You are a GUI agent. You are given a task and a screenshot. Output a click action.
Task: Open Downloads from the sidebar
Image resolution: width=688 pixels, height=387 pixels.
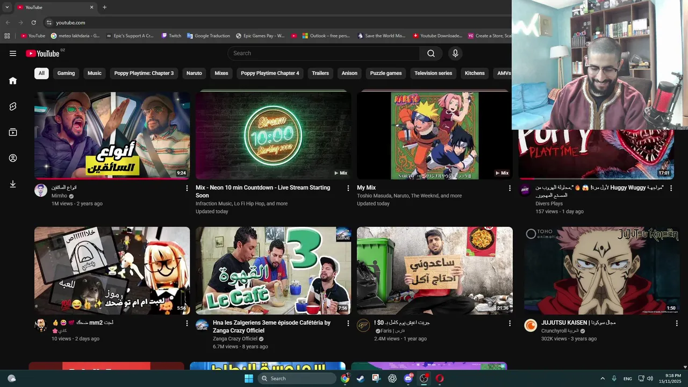click(x=13, y=184)
